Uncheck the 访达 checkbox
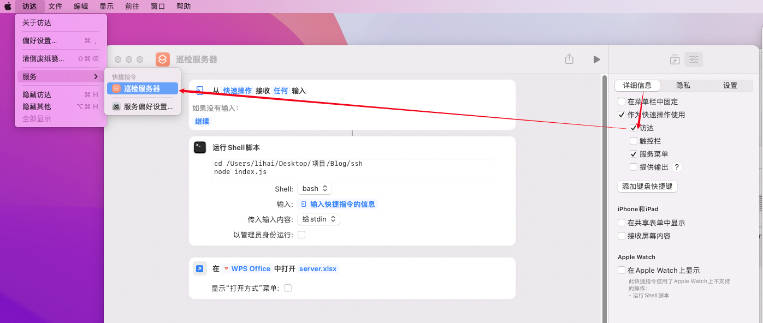The width and height of the screenshot is (763, 323). 634,128
